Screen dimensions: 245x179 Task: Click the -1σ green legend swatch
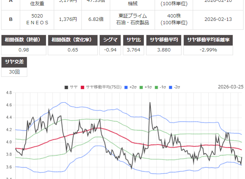pos(158,87)
